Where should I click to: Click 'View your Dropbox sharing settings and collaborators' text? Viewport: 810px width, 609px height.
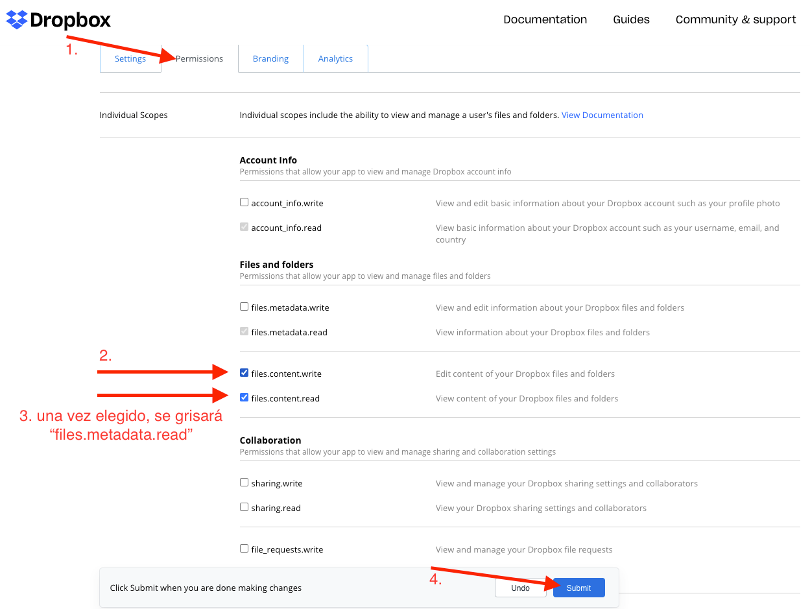pyautogui.click(x=541, y=508)
